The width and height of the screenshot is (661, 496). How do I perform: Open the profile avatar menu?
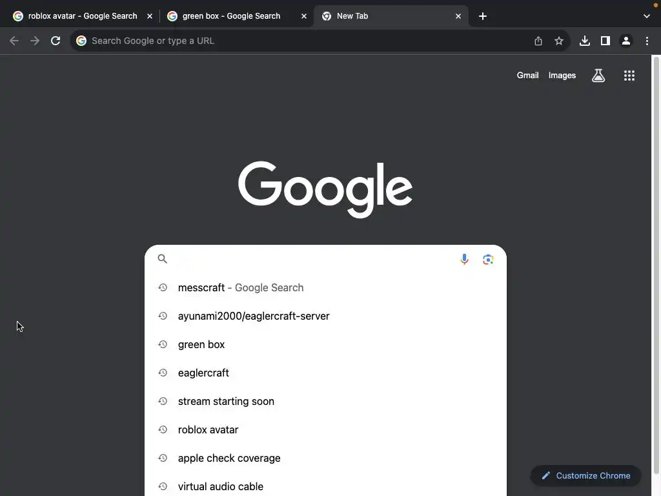626,41
